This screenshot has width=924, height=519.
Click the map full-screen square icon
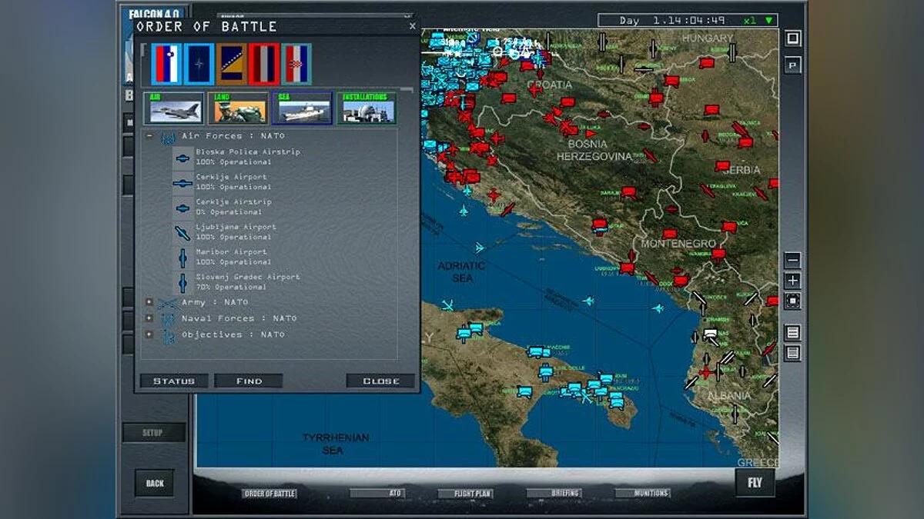point(793,38)
